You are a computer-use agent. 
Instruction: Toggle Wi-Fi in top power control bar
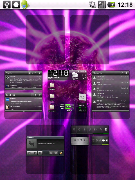74,130
